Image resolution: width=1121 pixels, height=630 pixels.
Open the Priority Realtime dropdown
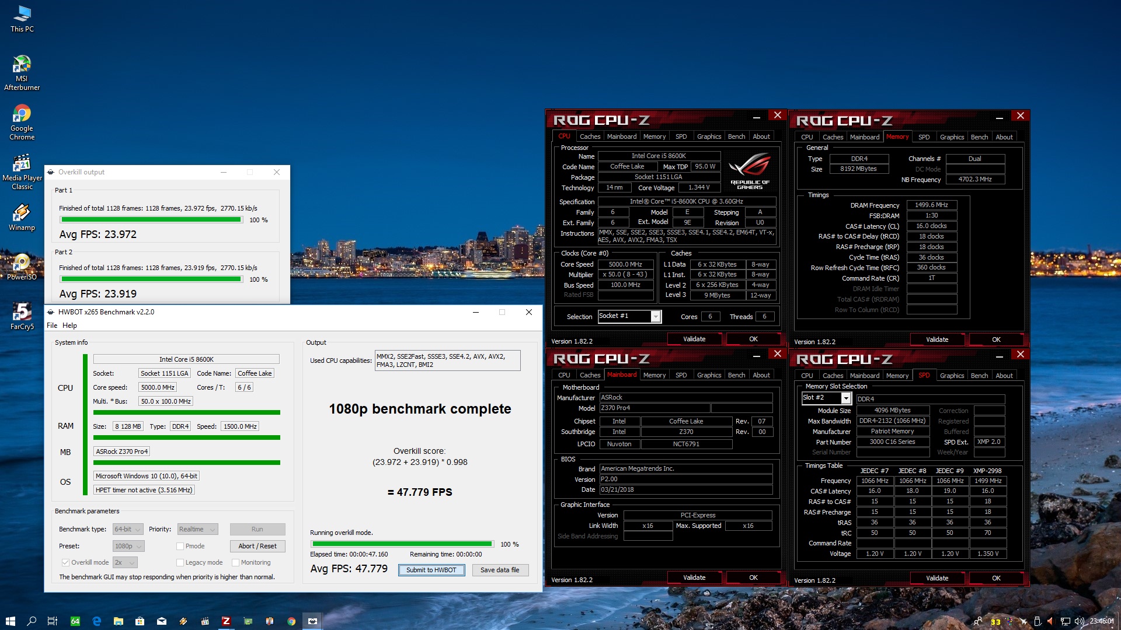pyautogui.click(x=197, y=529)
